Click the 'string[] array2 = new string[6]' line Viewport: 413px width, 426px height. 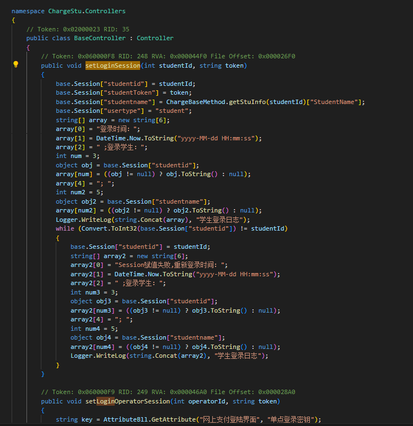point(129,256)
